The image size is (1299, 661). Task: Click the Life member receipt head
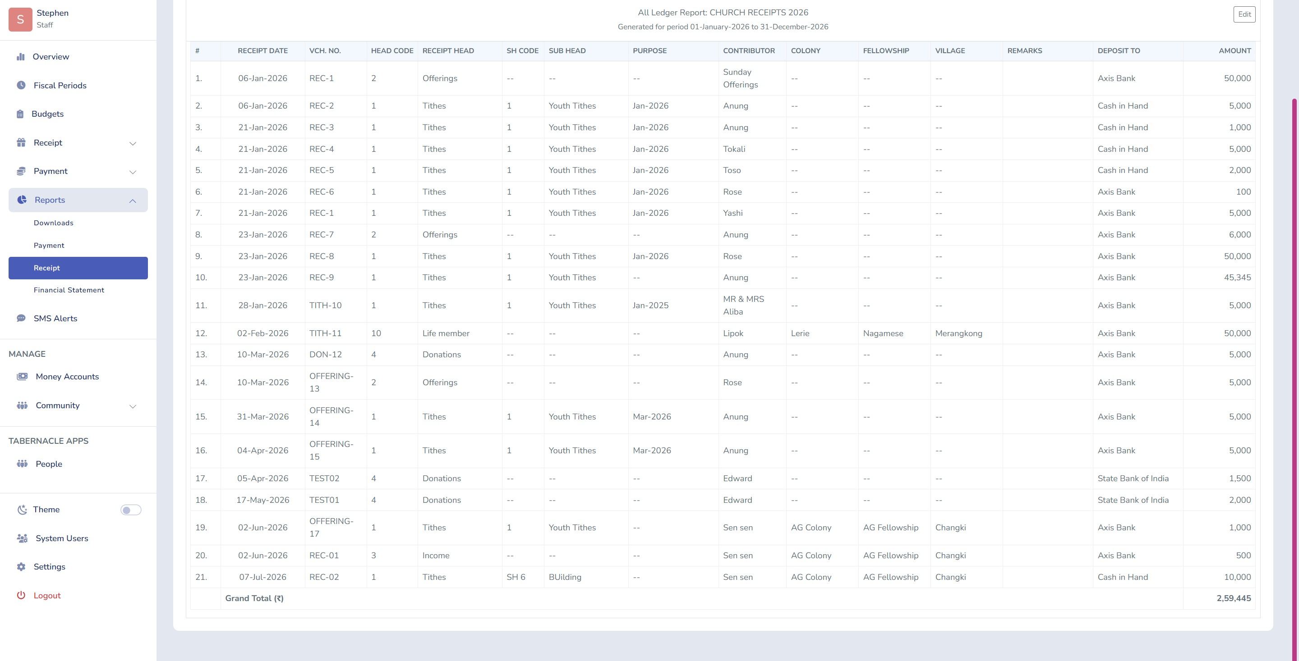(x=446, y=333)
